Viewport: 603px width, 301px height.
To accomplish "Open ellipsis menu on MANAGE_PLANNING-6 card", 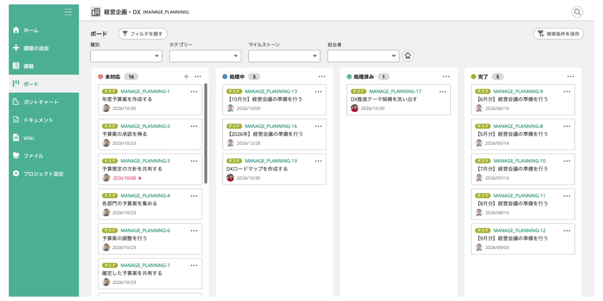I will point(194,231).
